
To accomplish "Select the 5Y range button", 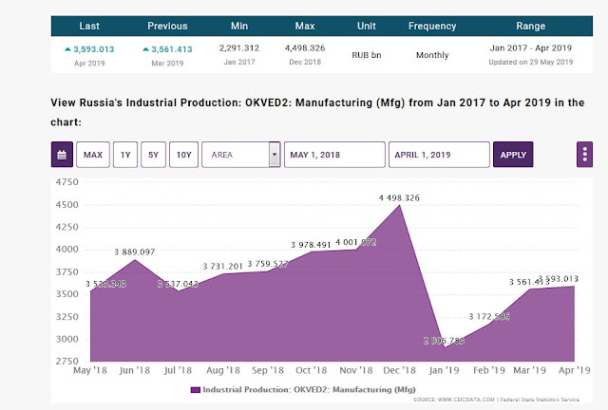I will pos(154,155).
